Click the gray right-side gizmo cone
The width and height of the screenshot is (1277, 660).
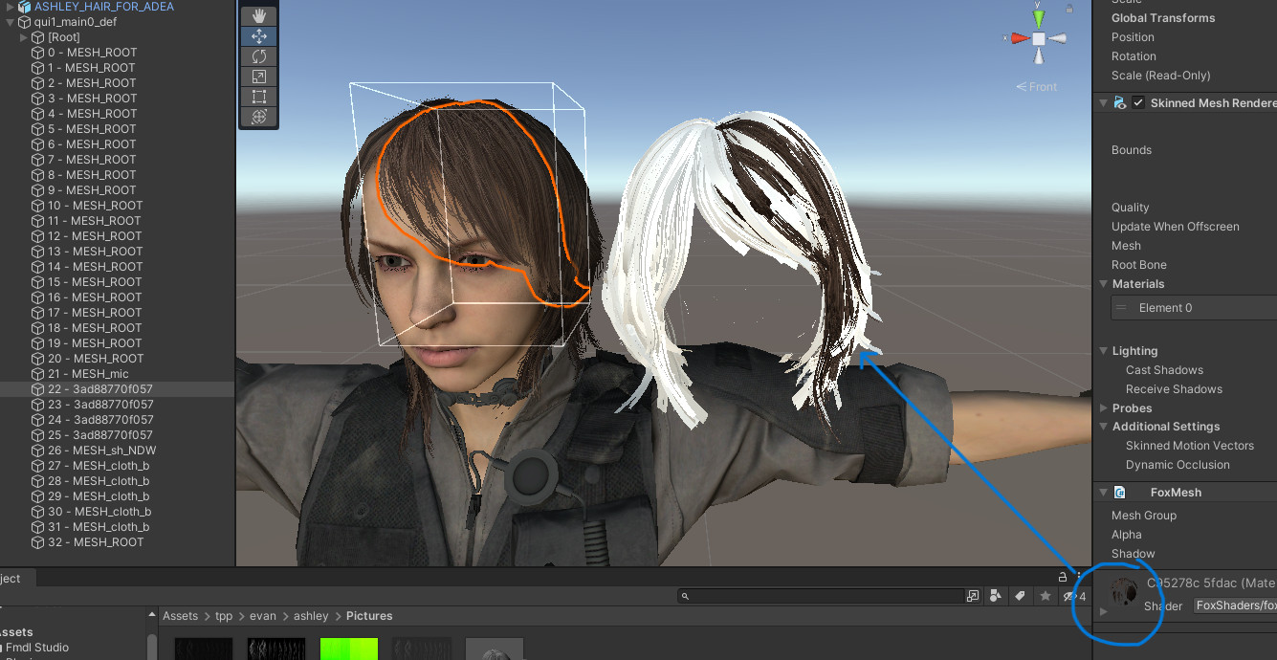point(1058,38)
